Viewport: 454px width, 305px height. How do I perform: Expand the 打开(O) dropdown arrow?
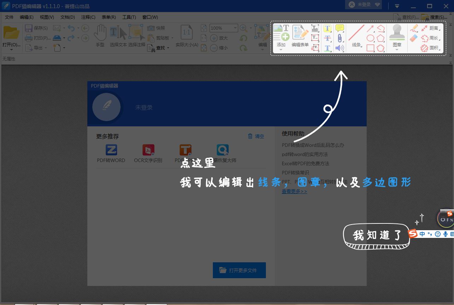(12, 50)
